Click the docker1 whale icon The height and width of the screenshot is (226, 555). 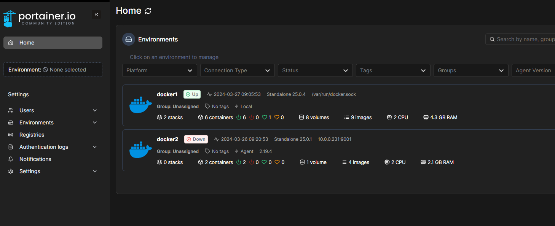coord(140,105)
